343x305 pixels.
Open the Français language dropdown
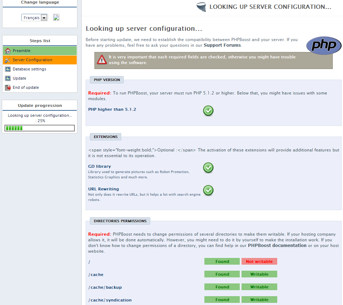pyautogui.click(x=35, y=18)
